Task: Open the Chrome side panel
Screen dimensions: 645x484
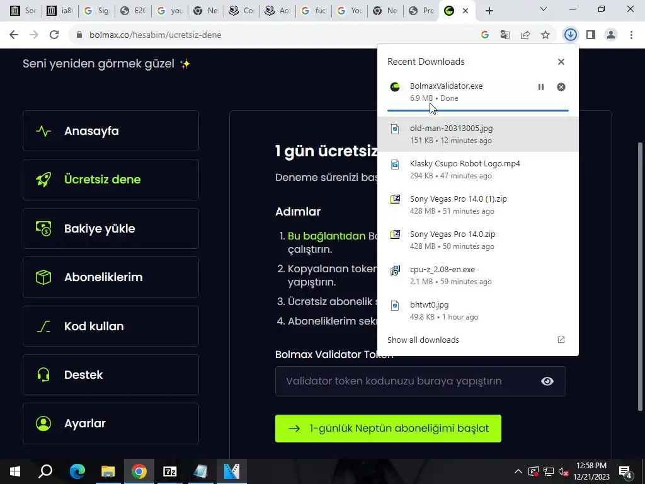Action: point(591,35)
